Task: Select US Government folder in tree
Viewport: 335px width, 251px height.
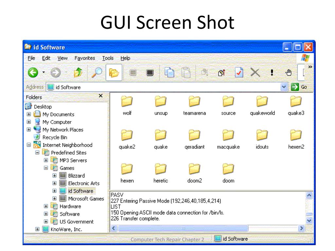Action: point(77,222)
